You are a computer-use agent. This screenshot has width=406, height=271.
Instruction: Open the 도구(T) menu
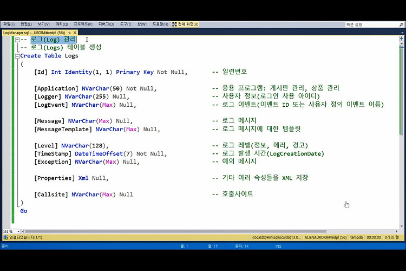(x=126, y=24)
